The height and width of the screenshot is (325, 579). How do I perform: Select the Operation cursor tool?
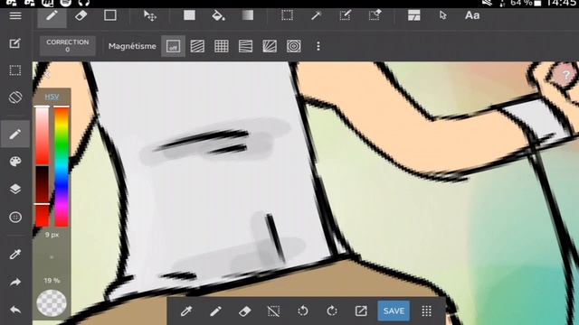click(443, 15)
